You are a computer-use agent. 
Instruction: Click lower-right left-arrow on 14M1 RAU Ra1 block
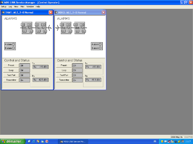(x=45, y=31)
